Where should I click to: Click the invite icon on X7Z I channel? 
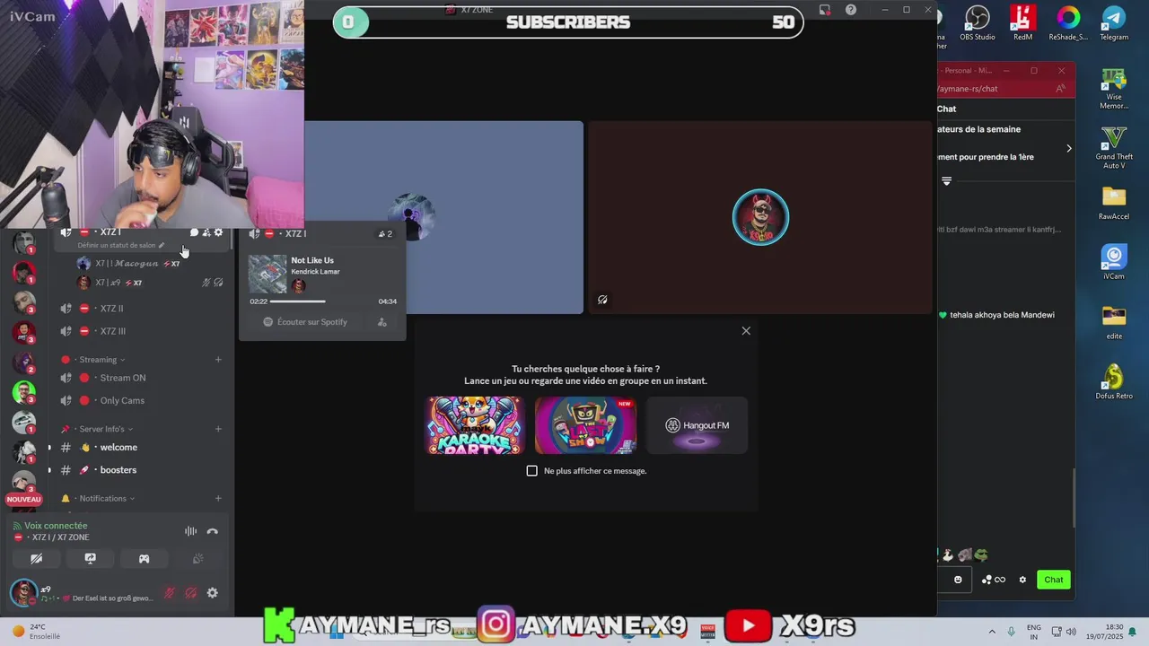point(206,232)
